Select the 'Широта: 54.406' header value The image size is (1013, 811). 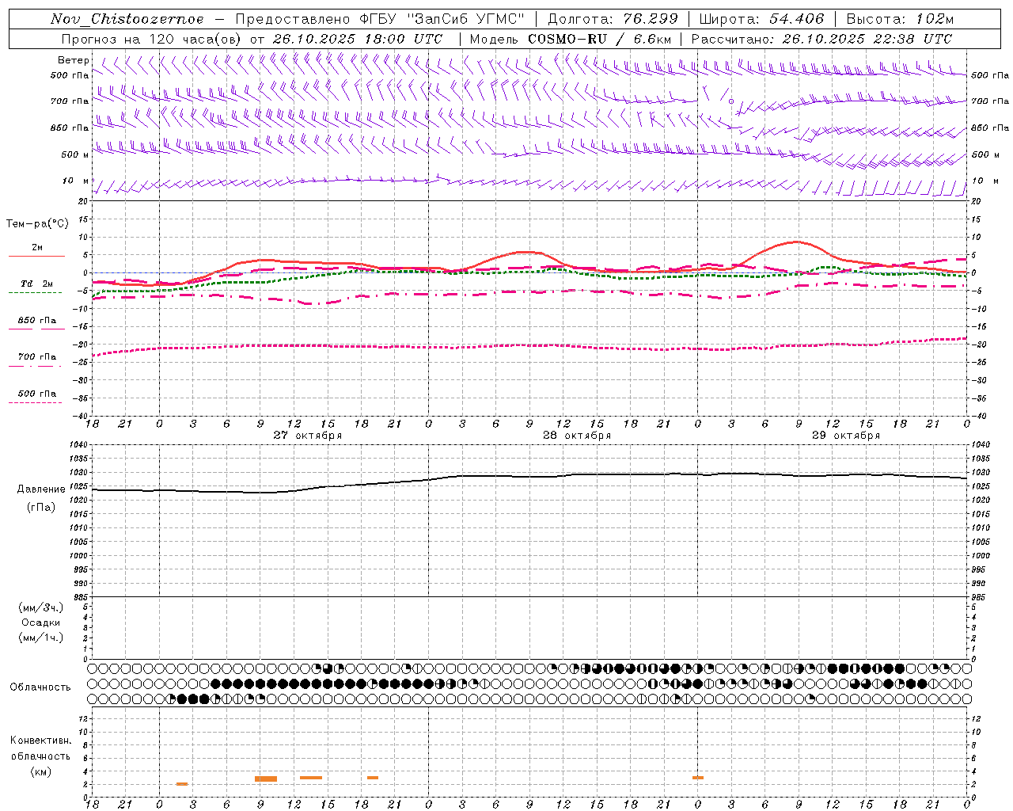tap(761, 19)
